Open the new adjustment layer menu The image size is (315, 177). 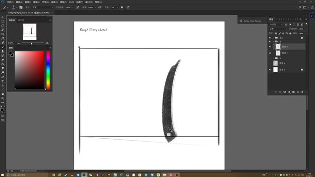pyautogui.click(x=289, y=92)
